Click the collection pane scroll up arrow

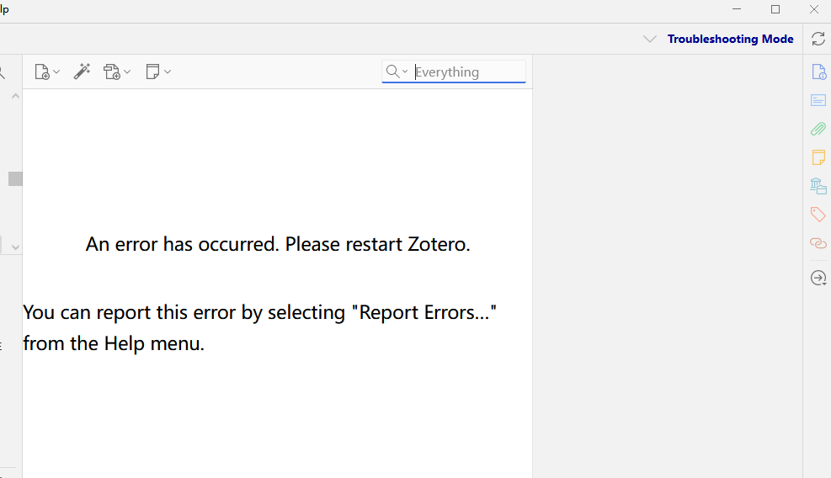[x=15, y=97]
